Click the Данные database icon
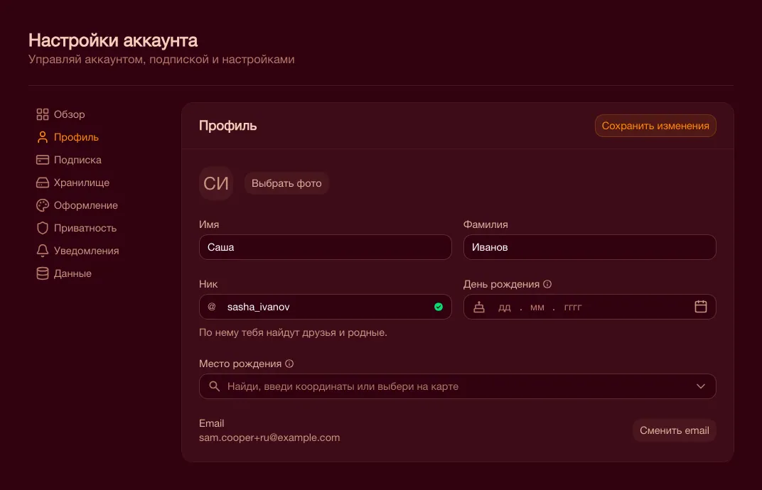This screenshot has height=490, width=762. [x=42, y=273]
